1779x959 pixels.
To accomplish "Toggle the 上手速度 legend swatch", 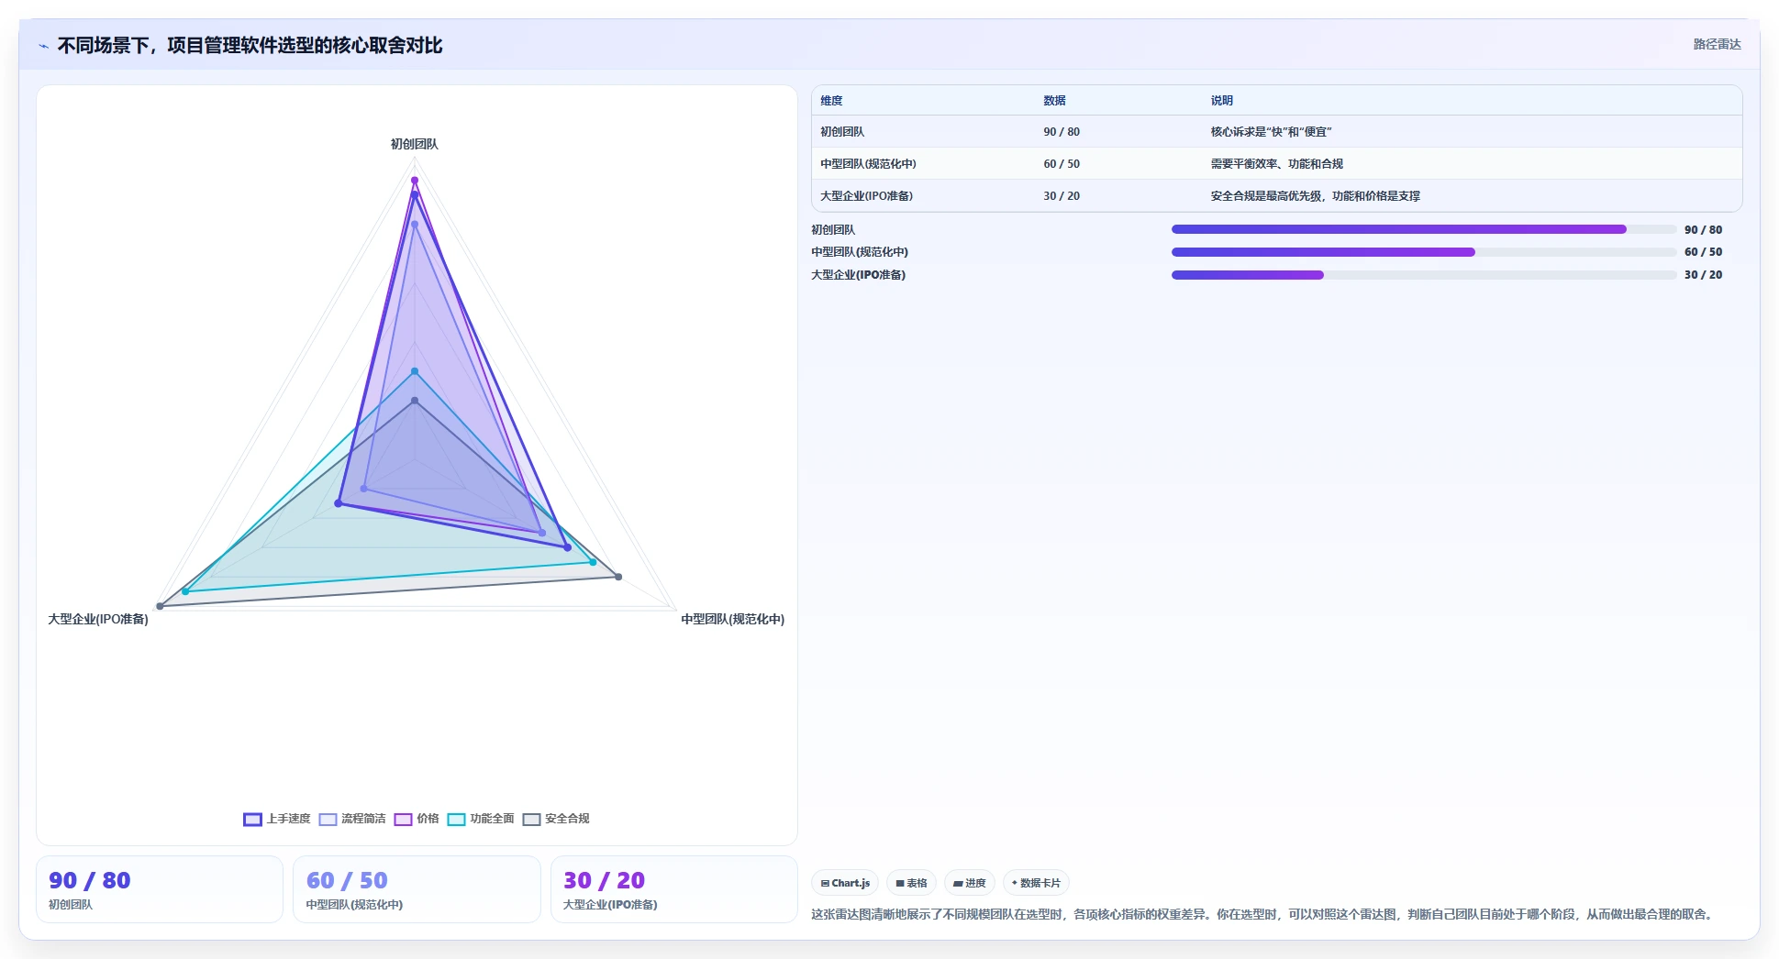I will click(x=252, y=820).
